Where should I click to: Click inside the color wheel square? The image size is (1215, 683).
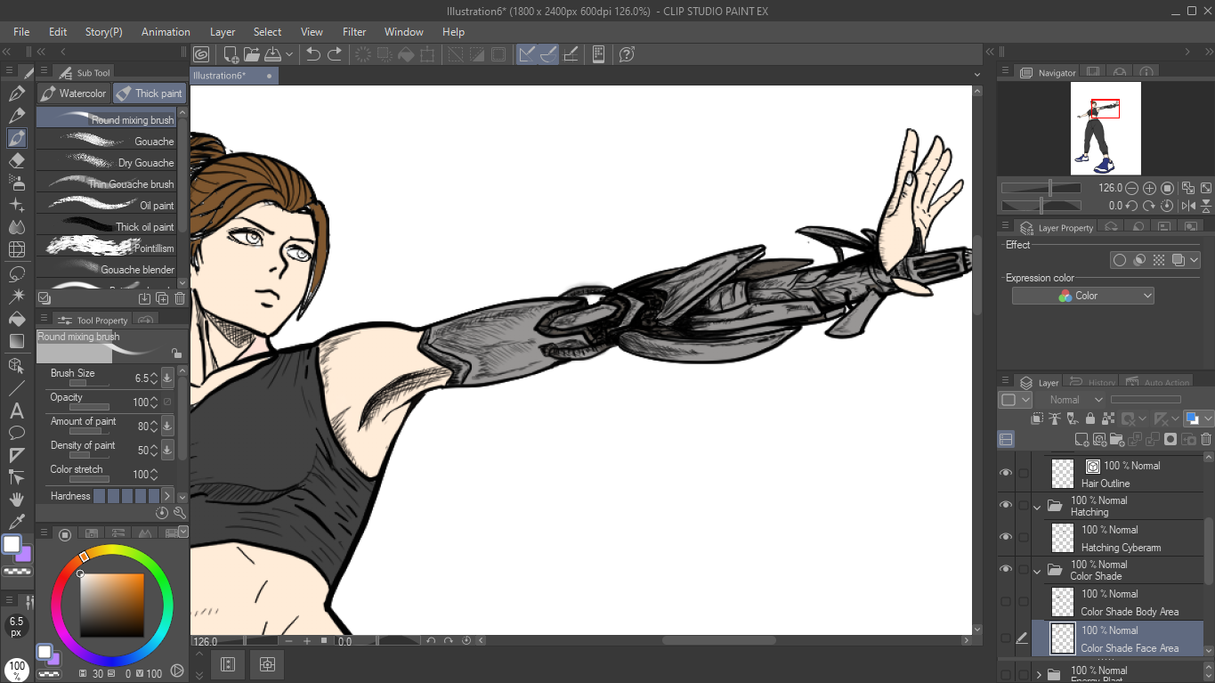point(111,603)
